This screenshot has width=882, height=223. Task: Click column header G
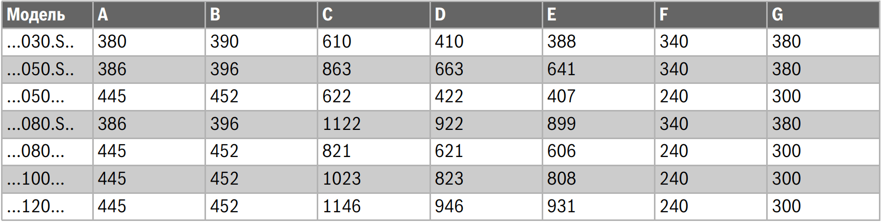click(777, 14)
